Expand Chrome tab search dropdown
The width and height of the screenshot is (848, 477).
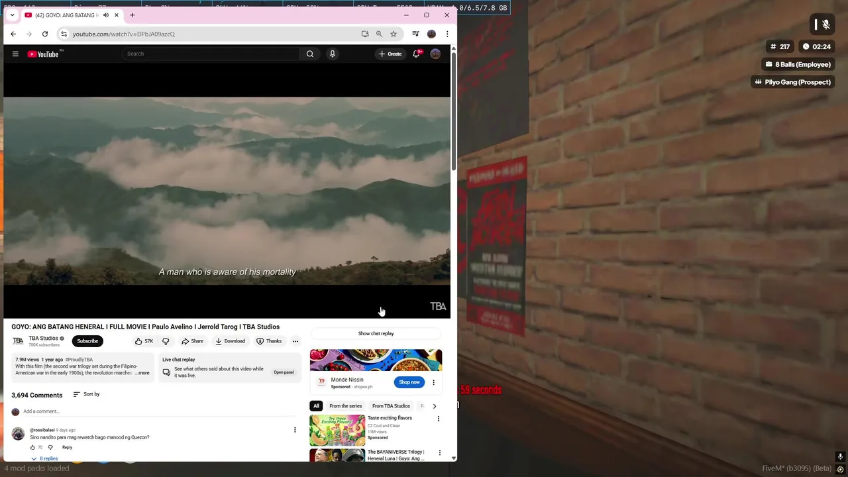pyautogui.click(x=12, y=15)
